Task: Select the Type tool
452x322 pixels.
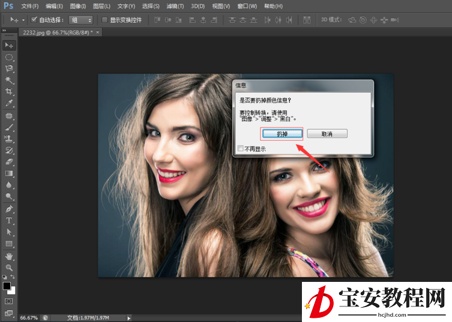Action: point(9,220)
